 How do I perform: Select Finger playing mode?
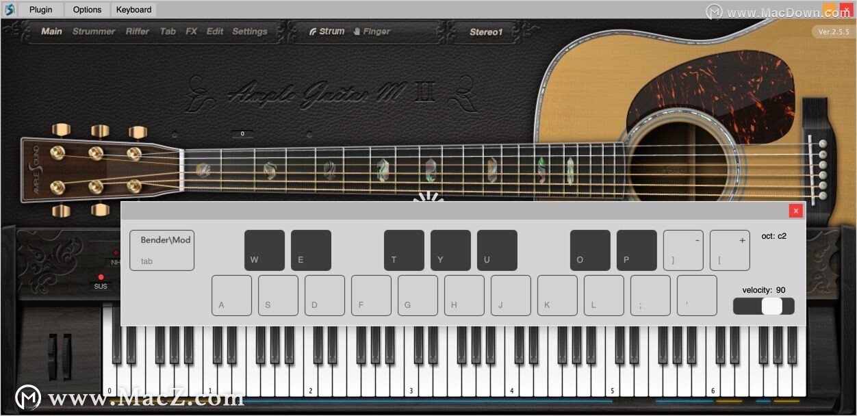click(x=372, y=31)
